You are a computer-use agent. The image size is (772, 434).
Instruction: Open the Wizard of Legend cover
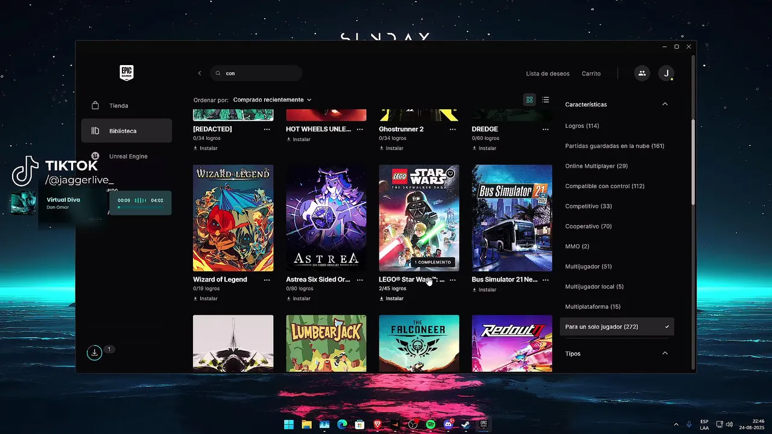pos(233,218)
